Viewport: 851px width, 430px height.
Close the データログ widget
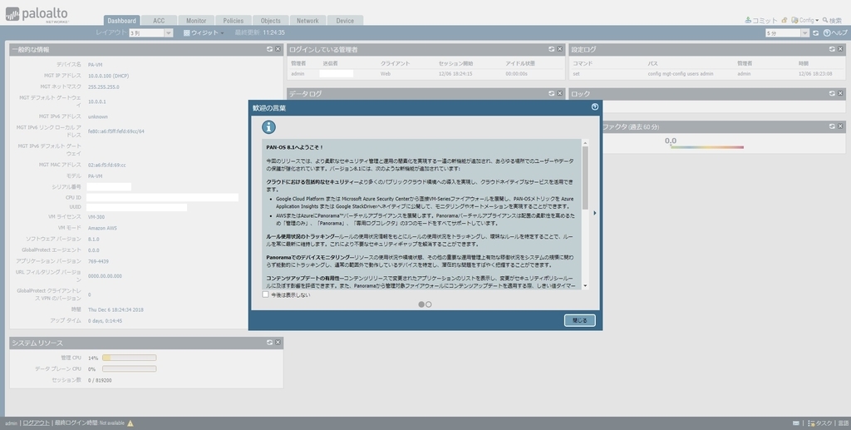559,93
